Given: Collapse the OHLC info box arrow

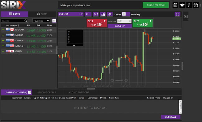Looking at the screenshot, I should point(74,45).
